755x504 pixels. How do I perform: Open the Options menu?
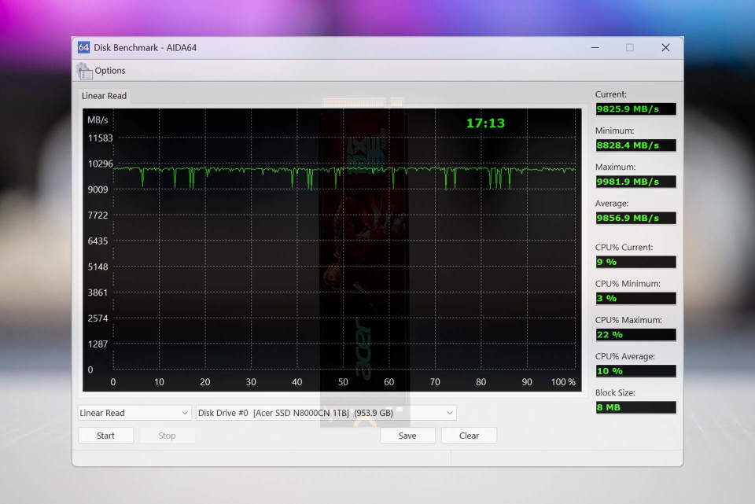tap(110, 71)
